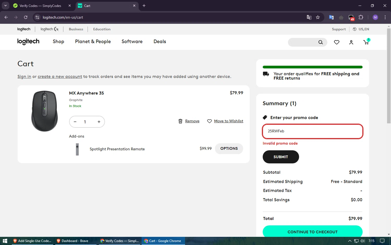View site information icon in address bar
This screenshot has width=391, height=245.
pos(37,17)
